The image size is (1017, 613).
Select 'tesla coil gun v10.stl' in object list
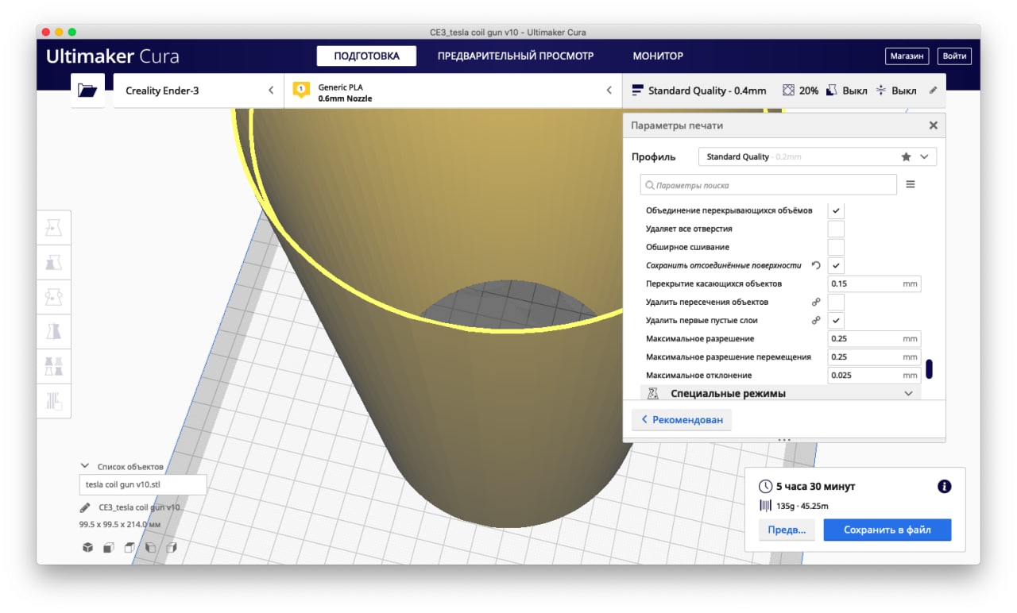click(143, 484)
